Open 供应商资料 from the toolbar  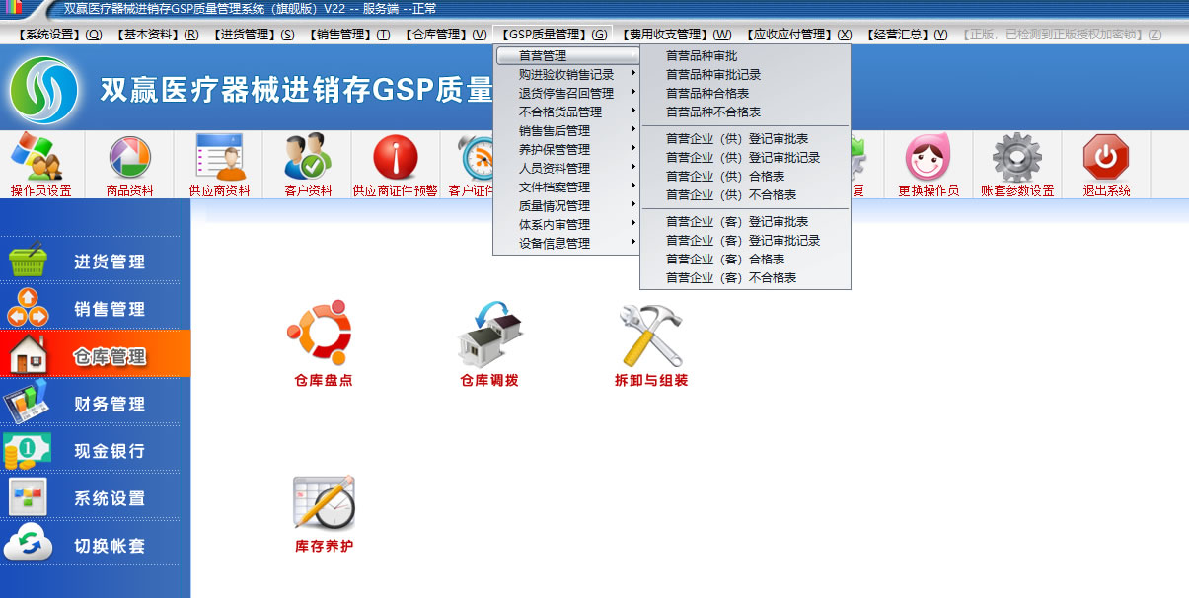click(219, 163)
